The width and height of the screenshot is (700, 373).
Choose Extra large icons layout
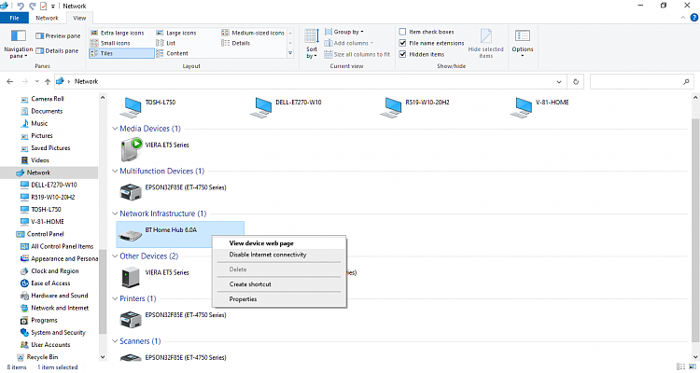click(118, 33)
